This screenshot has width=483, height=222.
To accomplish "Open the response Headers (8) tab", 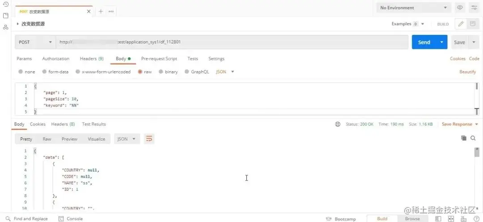I will (63, 124).
